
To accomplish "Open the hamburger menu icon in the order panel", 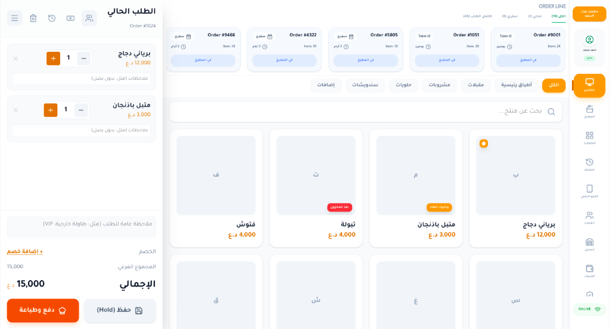I will (x=14, y=18).
